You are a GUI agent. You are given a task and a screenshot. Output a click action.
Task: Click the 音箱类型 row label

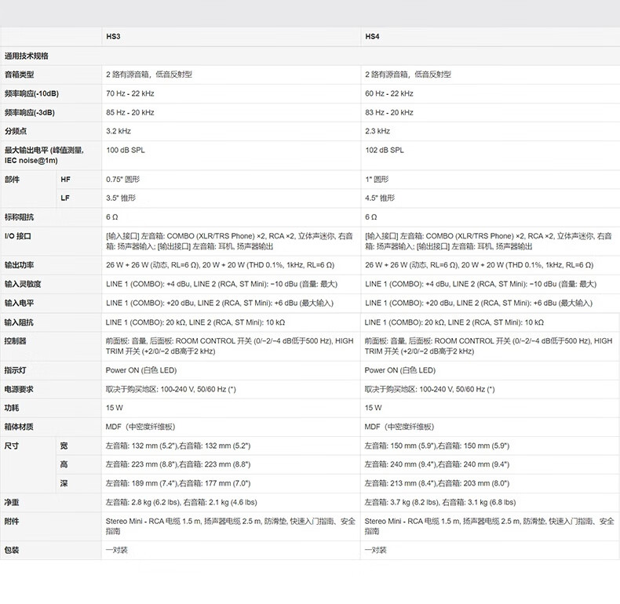[x=19, y=75]
